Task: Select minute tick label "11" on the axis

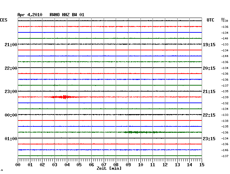Action: [x=153, y=164]
